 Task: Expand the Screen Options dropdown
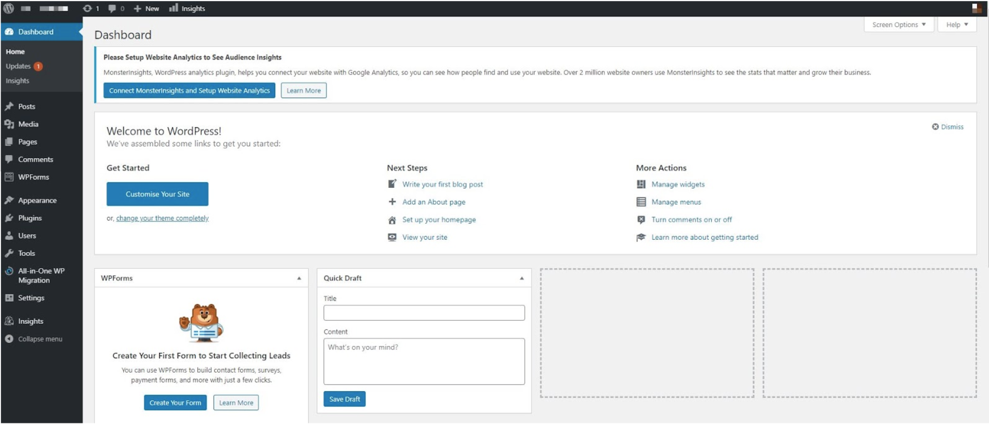[899, 25]
